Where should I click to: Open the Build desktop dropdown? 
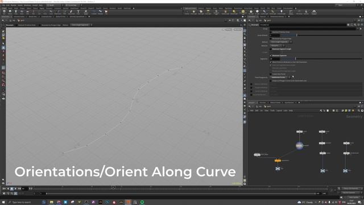pos(55,5)
